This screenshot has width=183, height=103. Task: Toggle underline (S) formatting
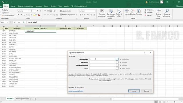(24, 15)
